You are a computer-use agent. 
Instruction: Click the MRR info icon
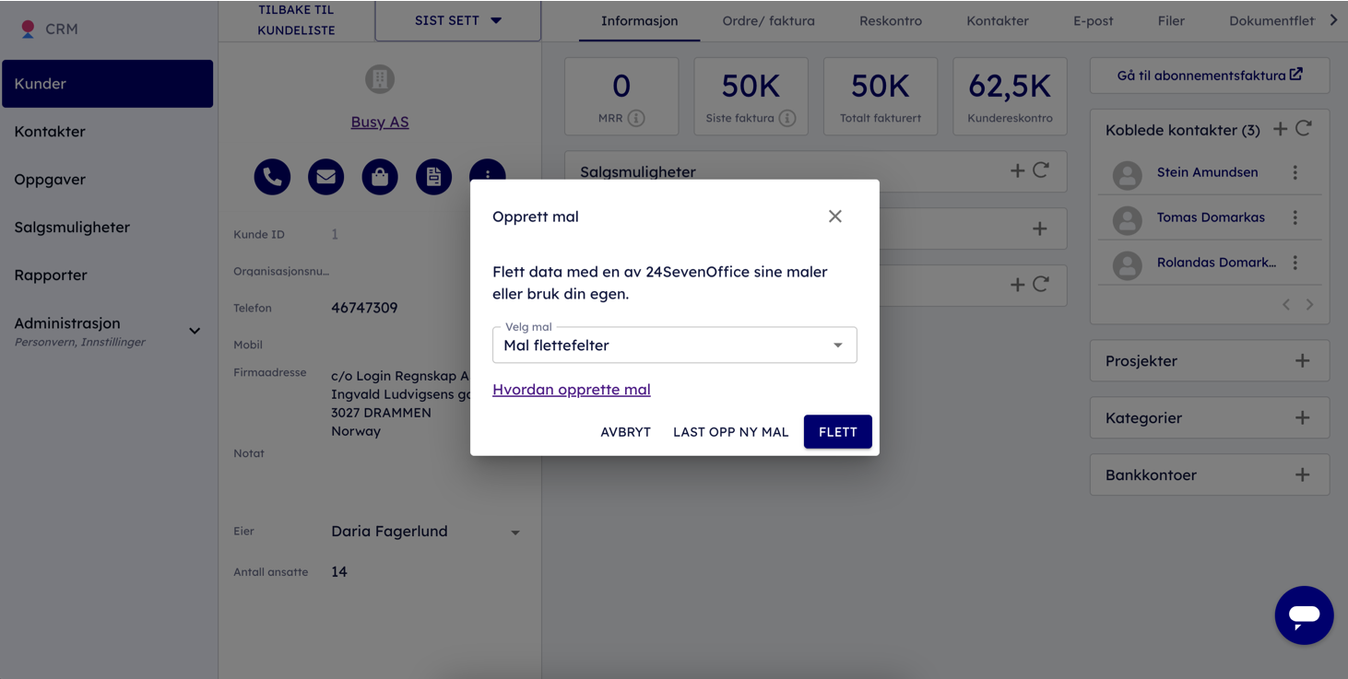point(636,118)
